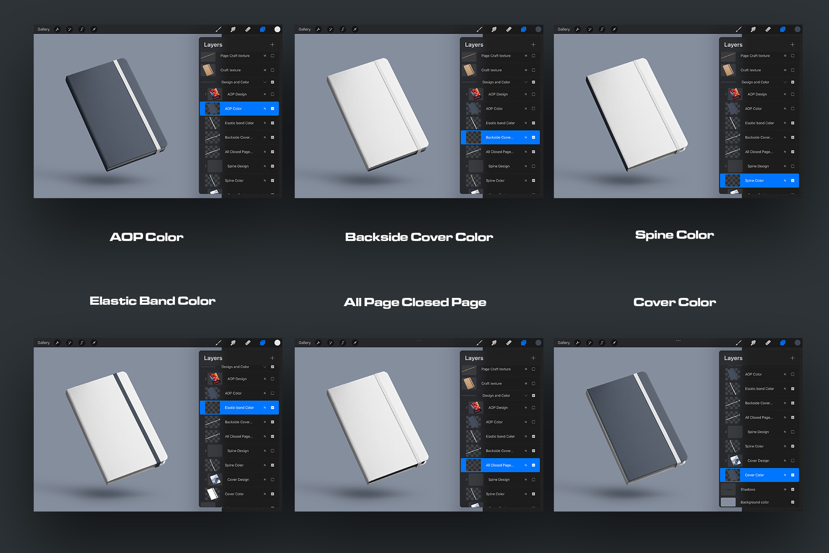Select the Smudge tool in top-left screenshot
The width and height of the screenshot is (829, 553).
[x=233, y=29]
